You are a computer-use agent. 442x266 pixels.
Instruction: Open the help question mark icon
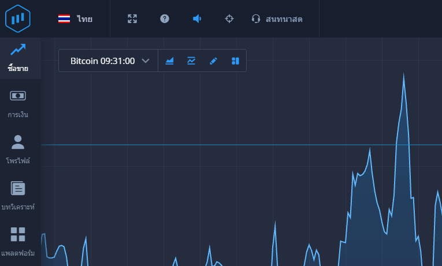click(x=165, y=19)
